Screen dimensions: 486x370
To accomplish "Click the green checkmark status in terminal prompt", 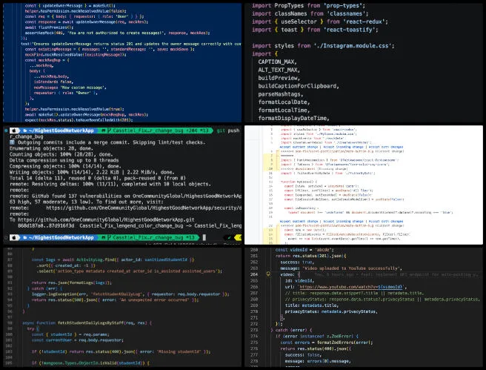I will click(230, 237).
